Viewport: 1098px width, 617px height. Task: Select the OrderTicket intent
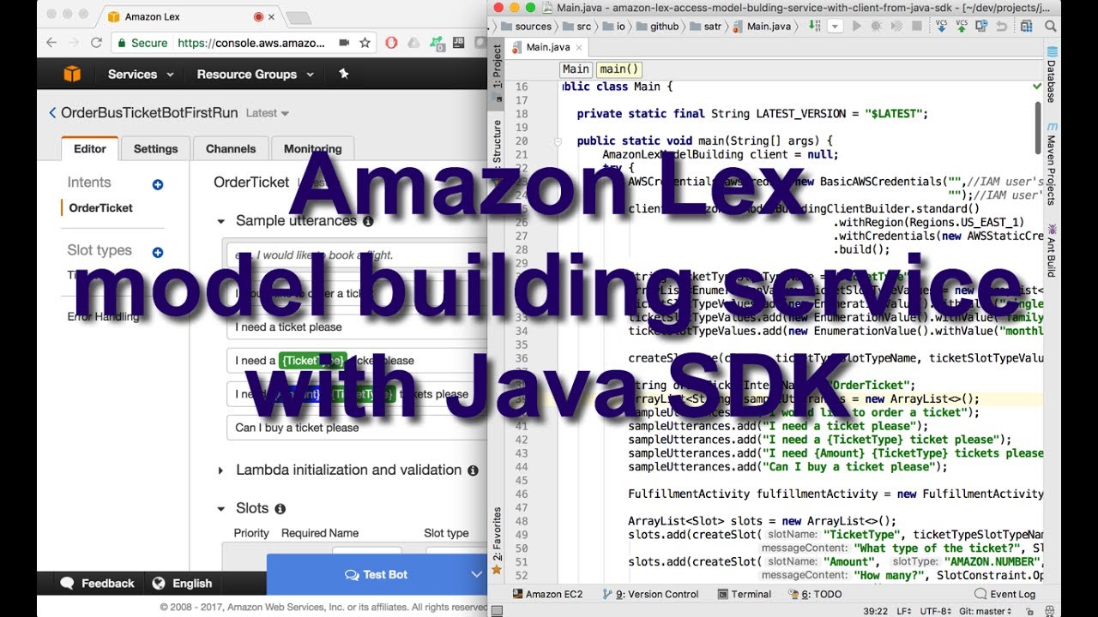click(101, 207)
